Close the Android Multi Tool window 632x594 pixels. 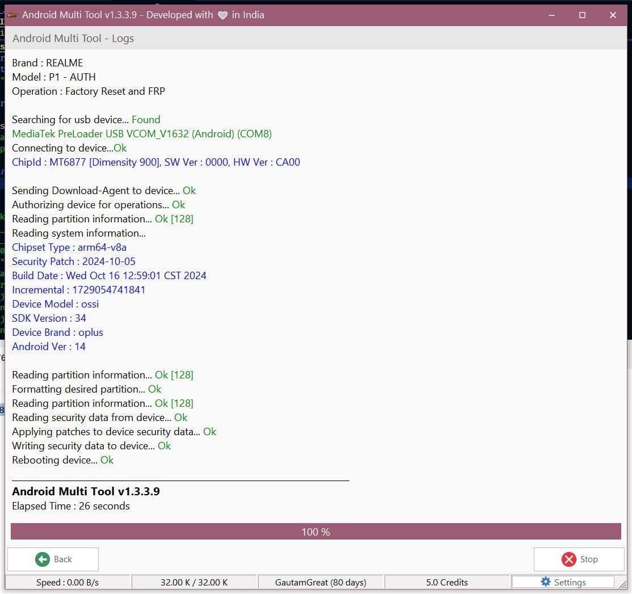613,15
